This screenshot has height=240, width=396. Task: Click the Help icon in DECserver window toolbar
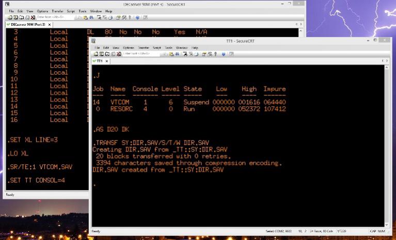tap(137, 17)
